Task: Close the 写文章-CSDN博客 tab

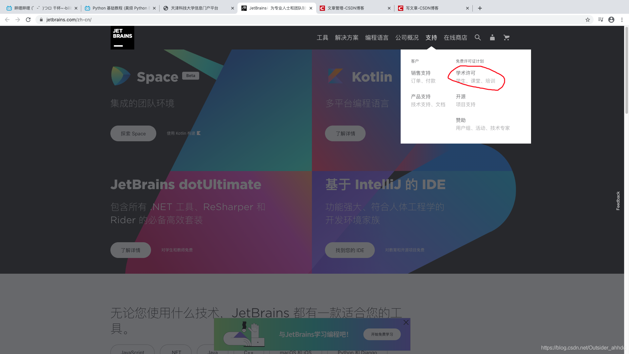Action: click(467, 8)
